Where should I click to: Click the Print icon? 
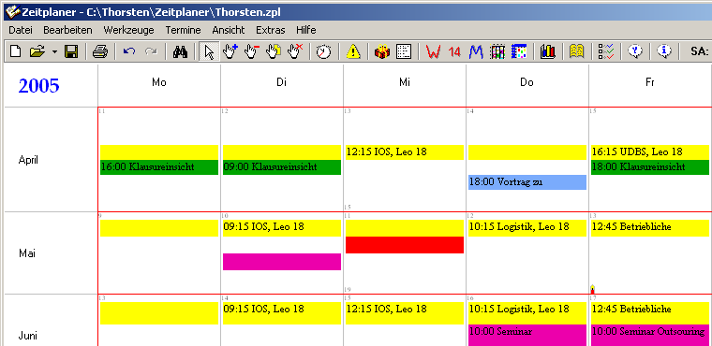tap(100, 51)
